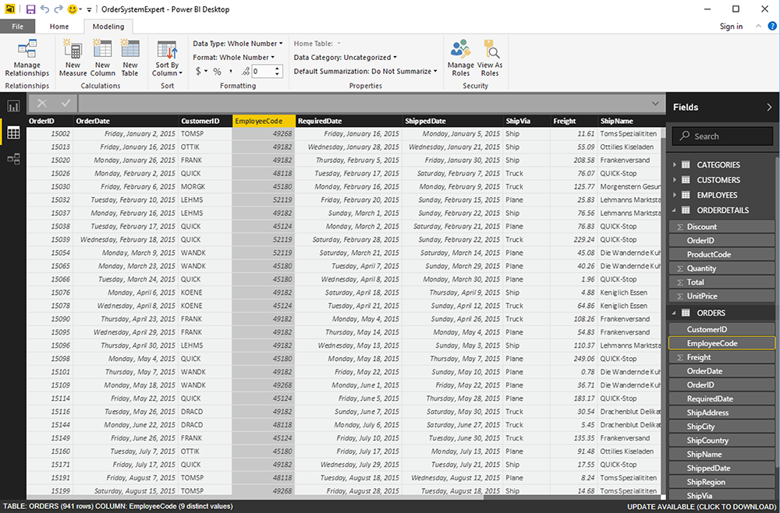Open the File menu
The image size is (780, 513).
tap(17, 27)
